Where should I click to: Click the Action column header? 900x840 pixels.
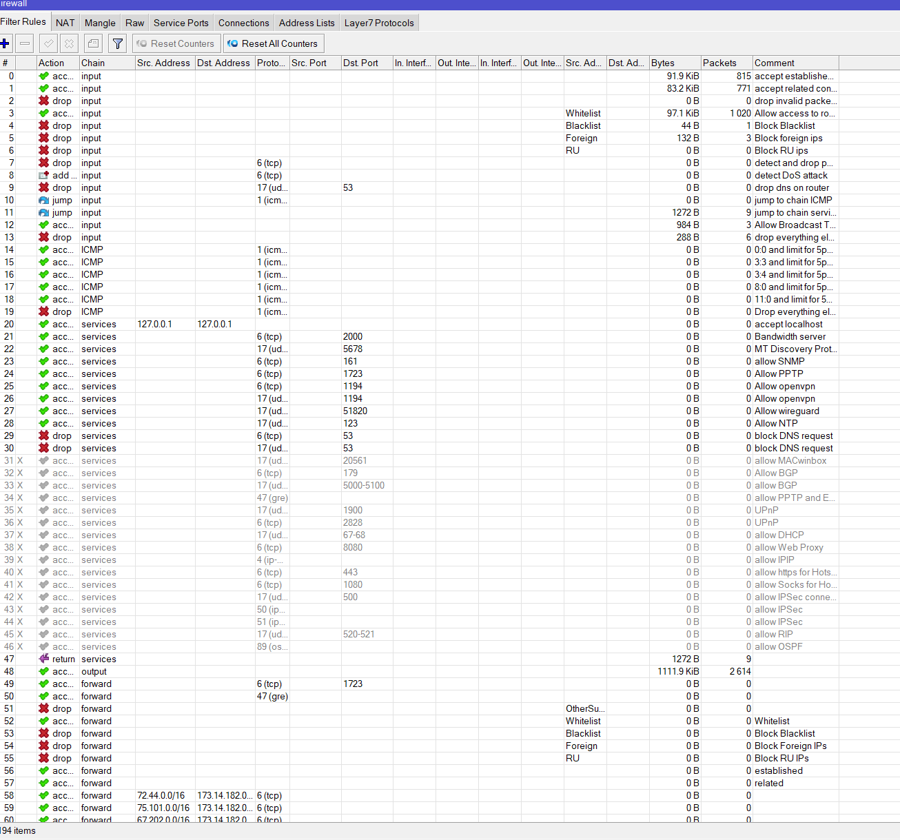(x=58, y=63)
